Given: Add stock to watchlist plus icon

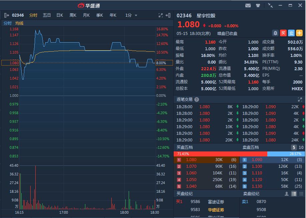Looking at the screenshot, I should [299, 33].
